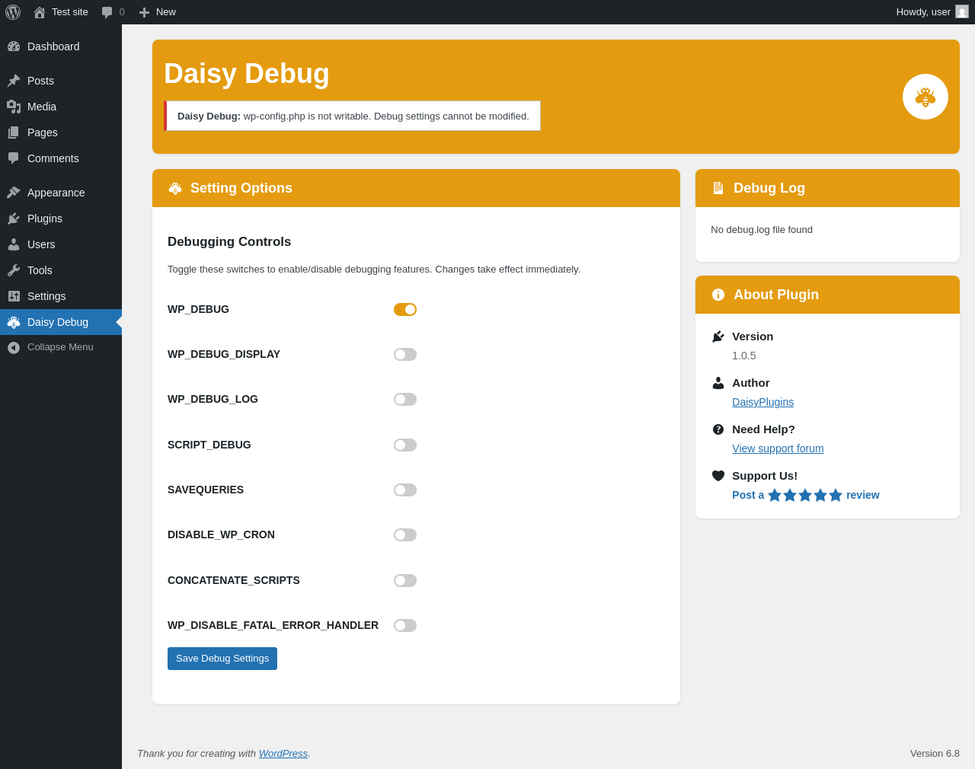Image resolution: width=975 pixels, height=769 pixels.
Task: Click the wp-config.php not writable notice
Action: (x=352, y=116)
